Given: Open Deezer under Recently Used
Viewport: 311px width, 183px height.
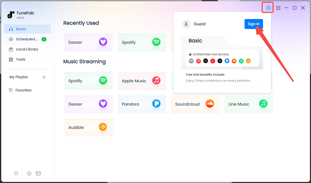Looking at the screenshot, I should pos(88,42).
